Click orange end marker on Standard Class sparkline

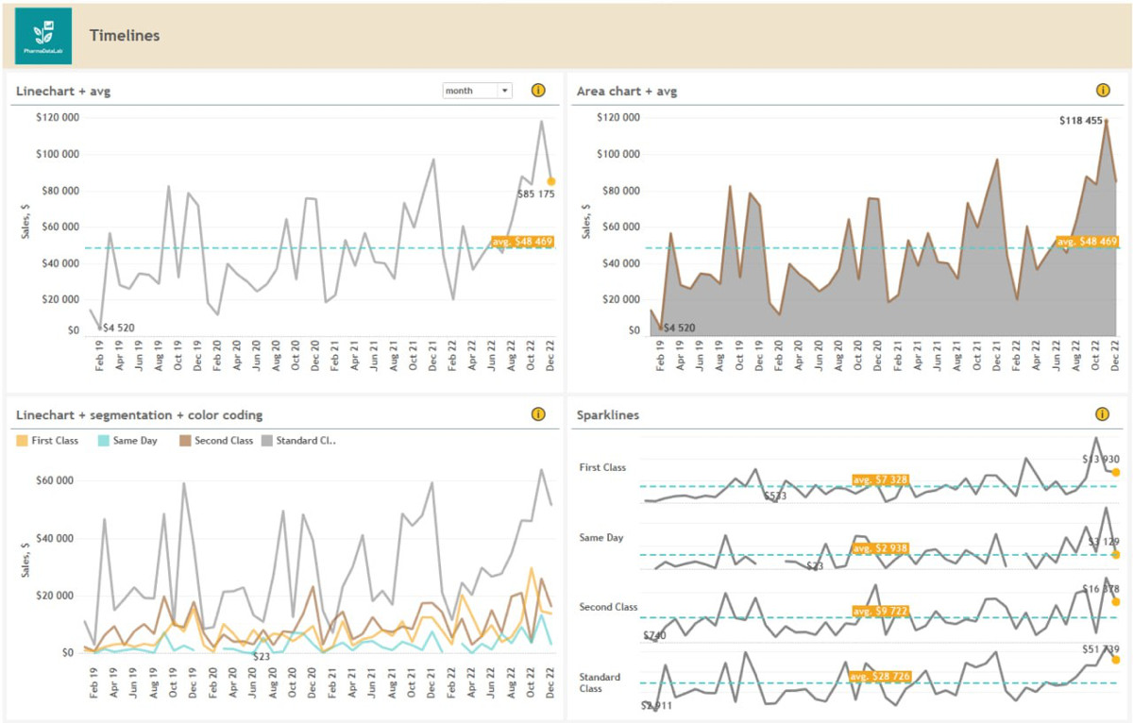coord(1115,660)
